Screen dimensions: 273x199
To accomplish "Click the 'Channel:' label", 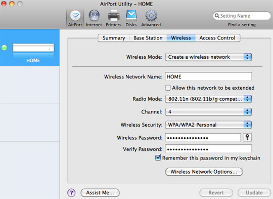I will 152,112.
